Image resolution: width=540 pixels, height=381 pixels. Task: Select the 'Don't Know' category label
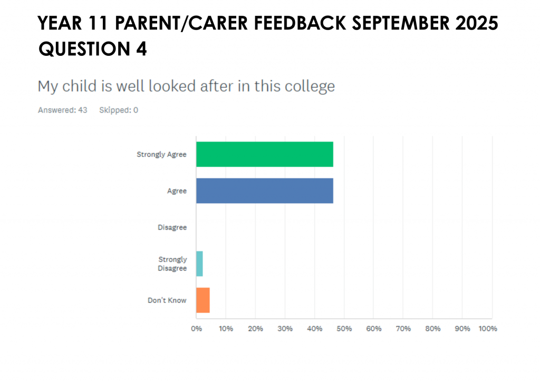(x=167, y=300)
